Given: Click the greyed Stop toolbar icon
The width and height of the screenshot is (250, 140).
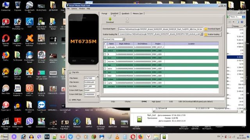Looking at the screenshot, I should [x=127, y=19].
